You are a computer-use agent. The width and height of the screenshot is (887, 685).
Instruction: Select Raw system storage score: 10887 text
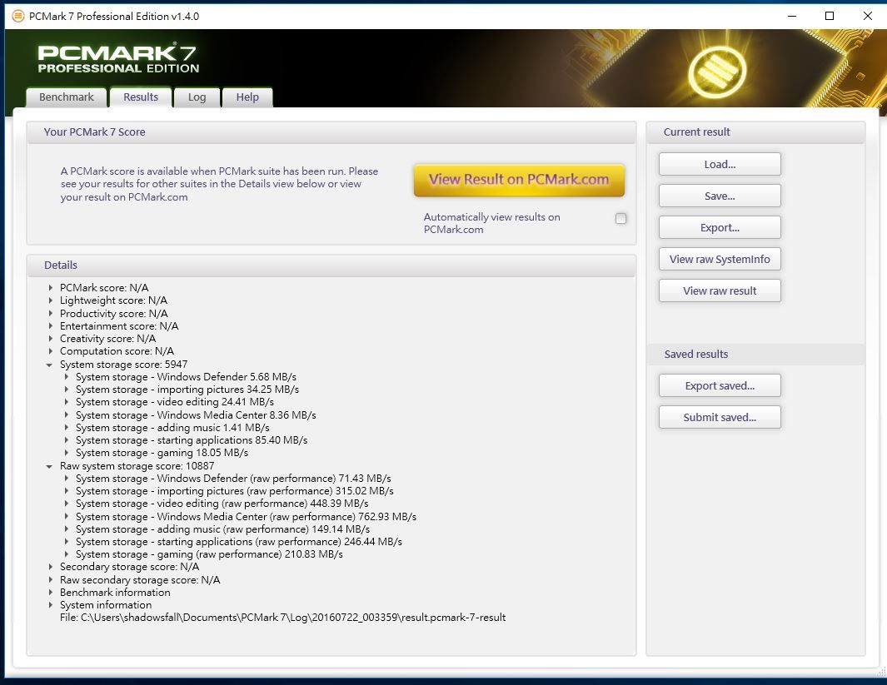coord(137,466)
